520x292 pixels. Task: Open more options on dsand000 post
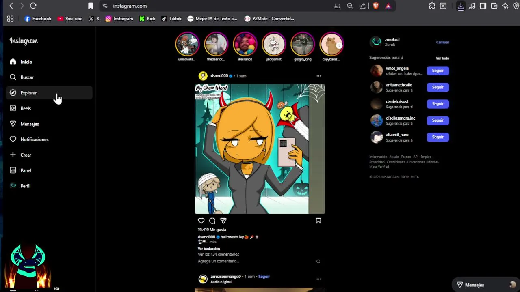(x=319, y=76)
